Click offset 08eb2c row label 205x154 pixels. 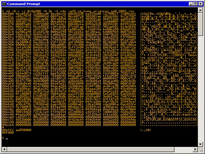(8, 89)
